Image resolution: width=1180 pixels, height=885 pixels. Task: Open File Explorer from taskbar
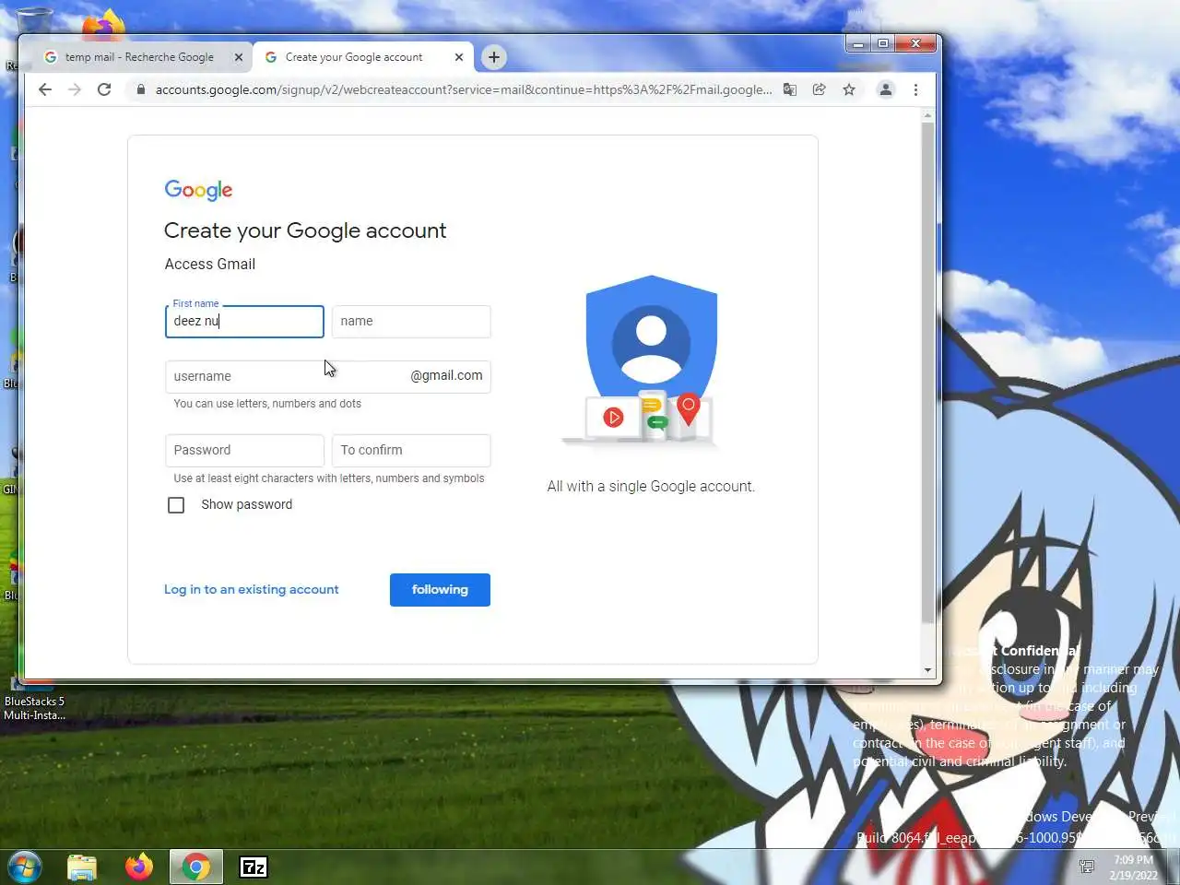coord(82,867)
